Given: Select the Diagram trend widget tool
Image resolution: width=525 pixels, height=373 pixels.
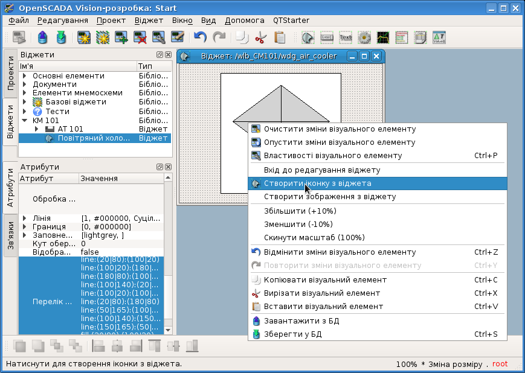Looking at the screenshot, I should click(x=383, y=37).
